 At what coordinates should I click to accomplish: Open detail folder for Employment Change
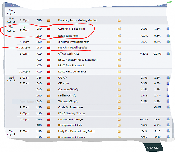point(119,120)
